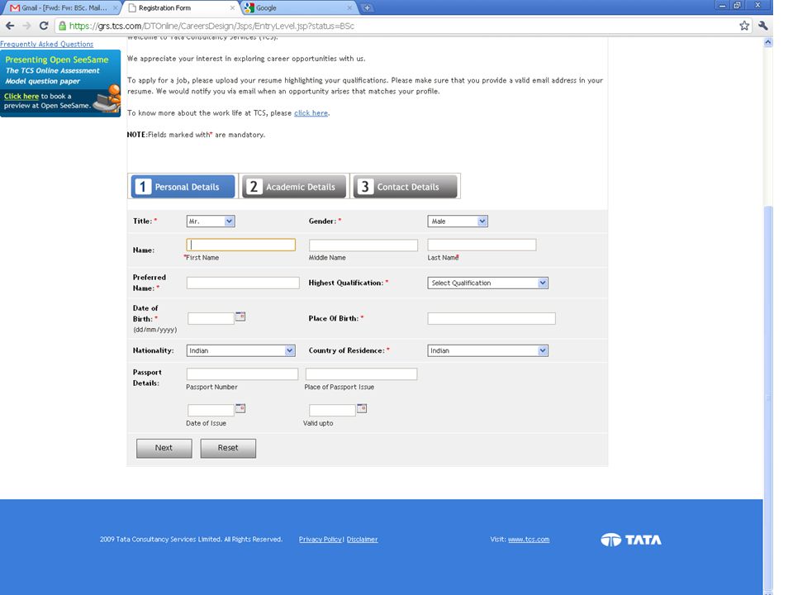Open the Disclaimer link
The image size is (793, 595).
tap(362, 540)
